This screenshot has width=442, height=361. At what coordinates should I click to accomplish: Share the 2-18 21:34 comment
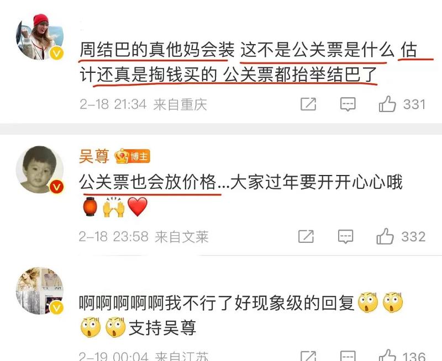pos(308,104)
